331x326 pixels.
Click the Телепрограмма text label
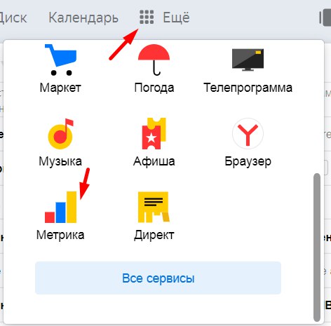248,88
